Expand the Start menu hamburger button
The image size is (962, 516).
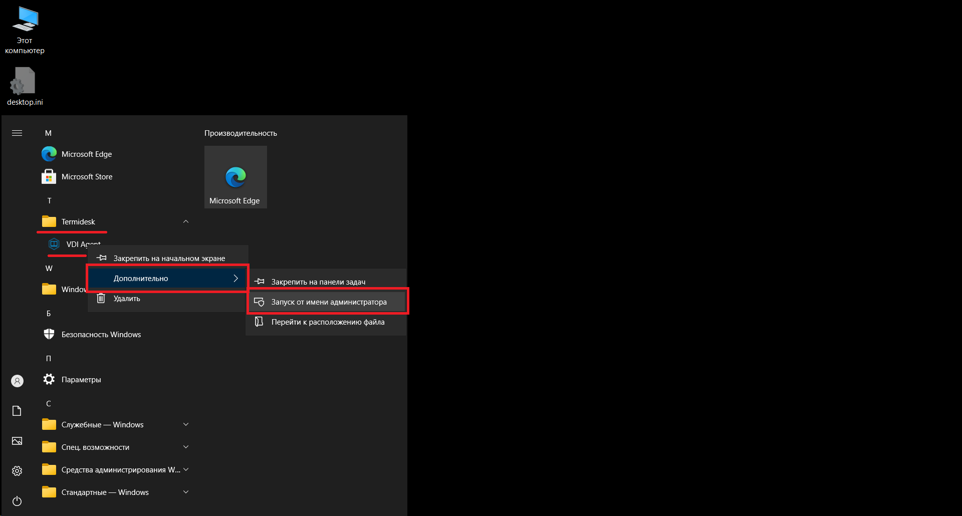[17, 133]
